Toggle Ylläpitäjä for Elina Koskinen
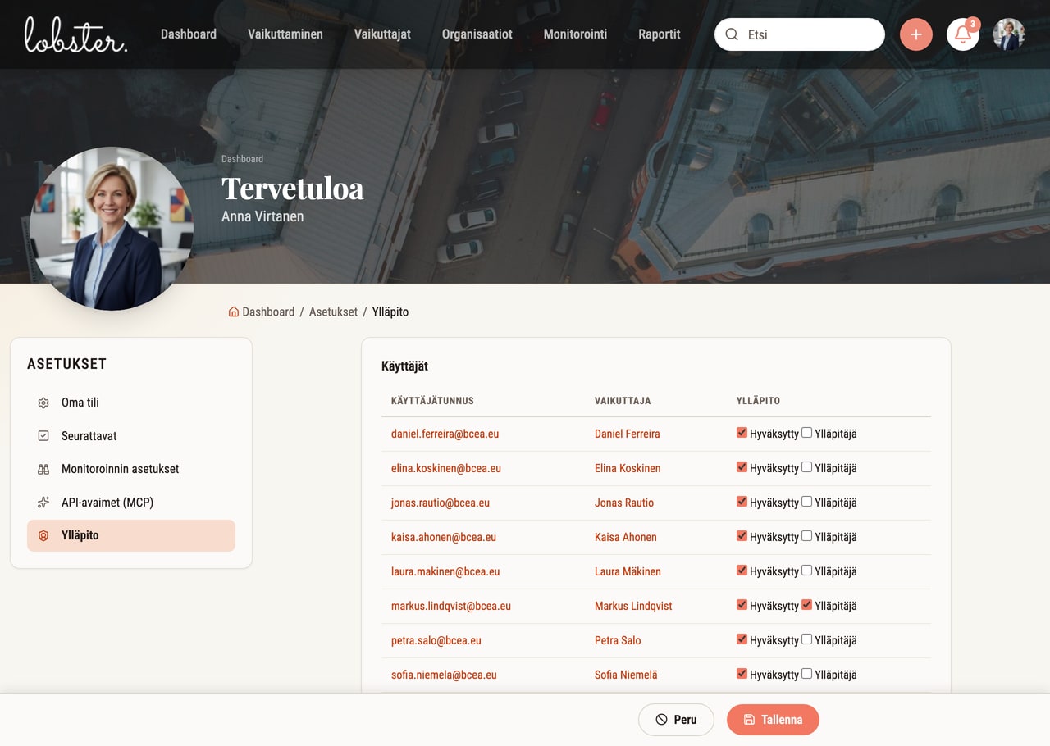1050x746 pixels. [x=806, y=467]
